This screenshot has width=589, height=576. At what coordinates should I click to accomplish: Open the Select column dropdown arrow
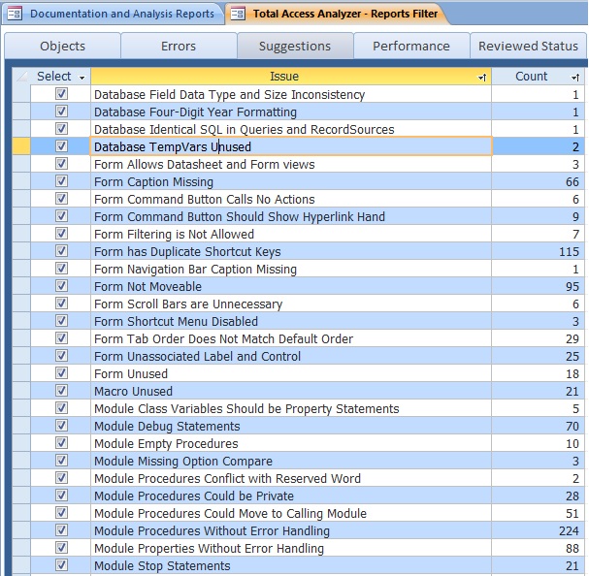click(82, 78)
